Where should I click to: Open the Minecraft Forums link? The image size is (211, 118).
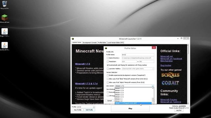coord(168,100)
